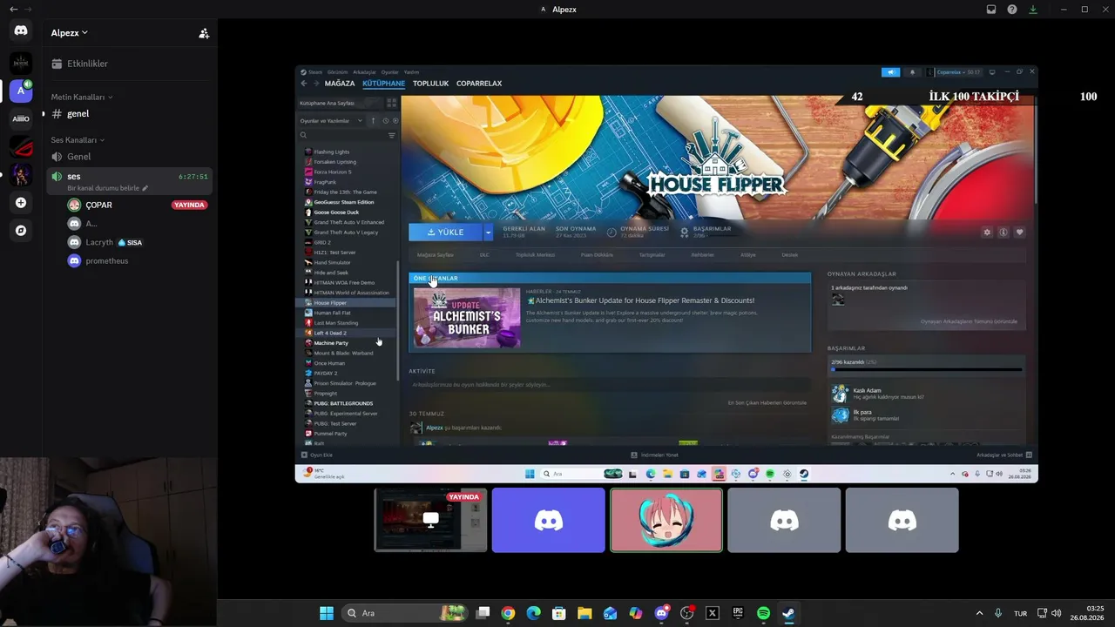The height and width of the screenshot is (627, 1115).
Task: Open File Explorer from the taskbar
Action: pos(585,613)
